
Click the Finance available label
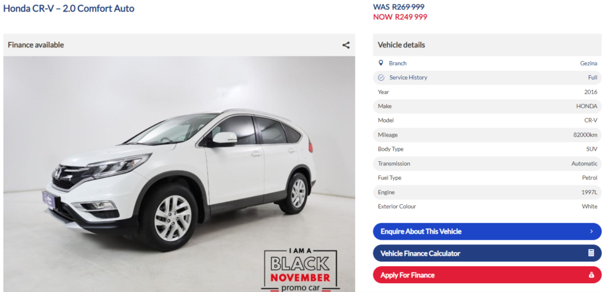point(36,45)
